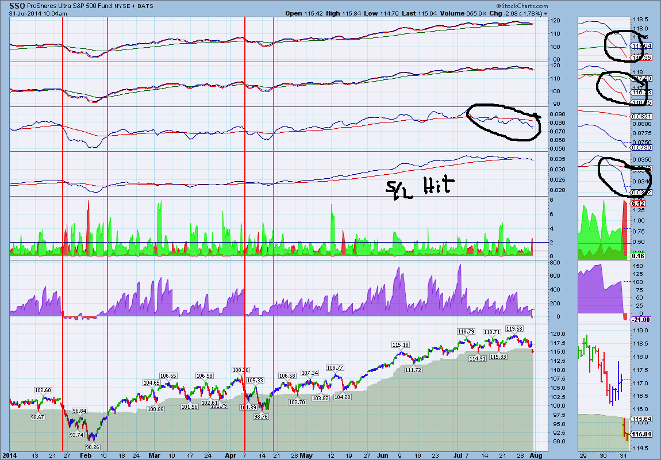Click the 98.67 price label
661x460 pixels.
(x=37, y=417)
